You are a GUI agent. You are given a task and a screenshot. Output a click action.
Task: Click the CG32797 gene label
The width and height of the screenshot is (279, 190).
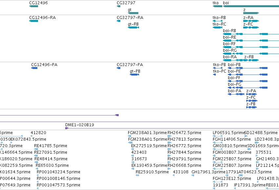pyautogui.click(x=126, y=3)
